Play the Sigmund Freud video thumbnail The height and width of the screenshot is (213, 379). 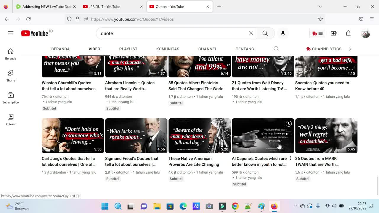click(x=136, y=136)
